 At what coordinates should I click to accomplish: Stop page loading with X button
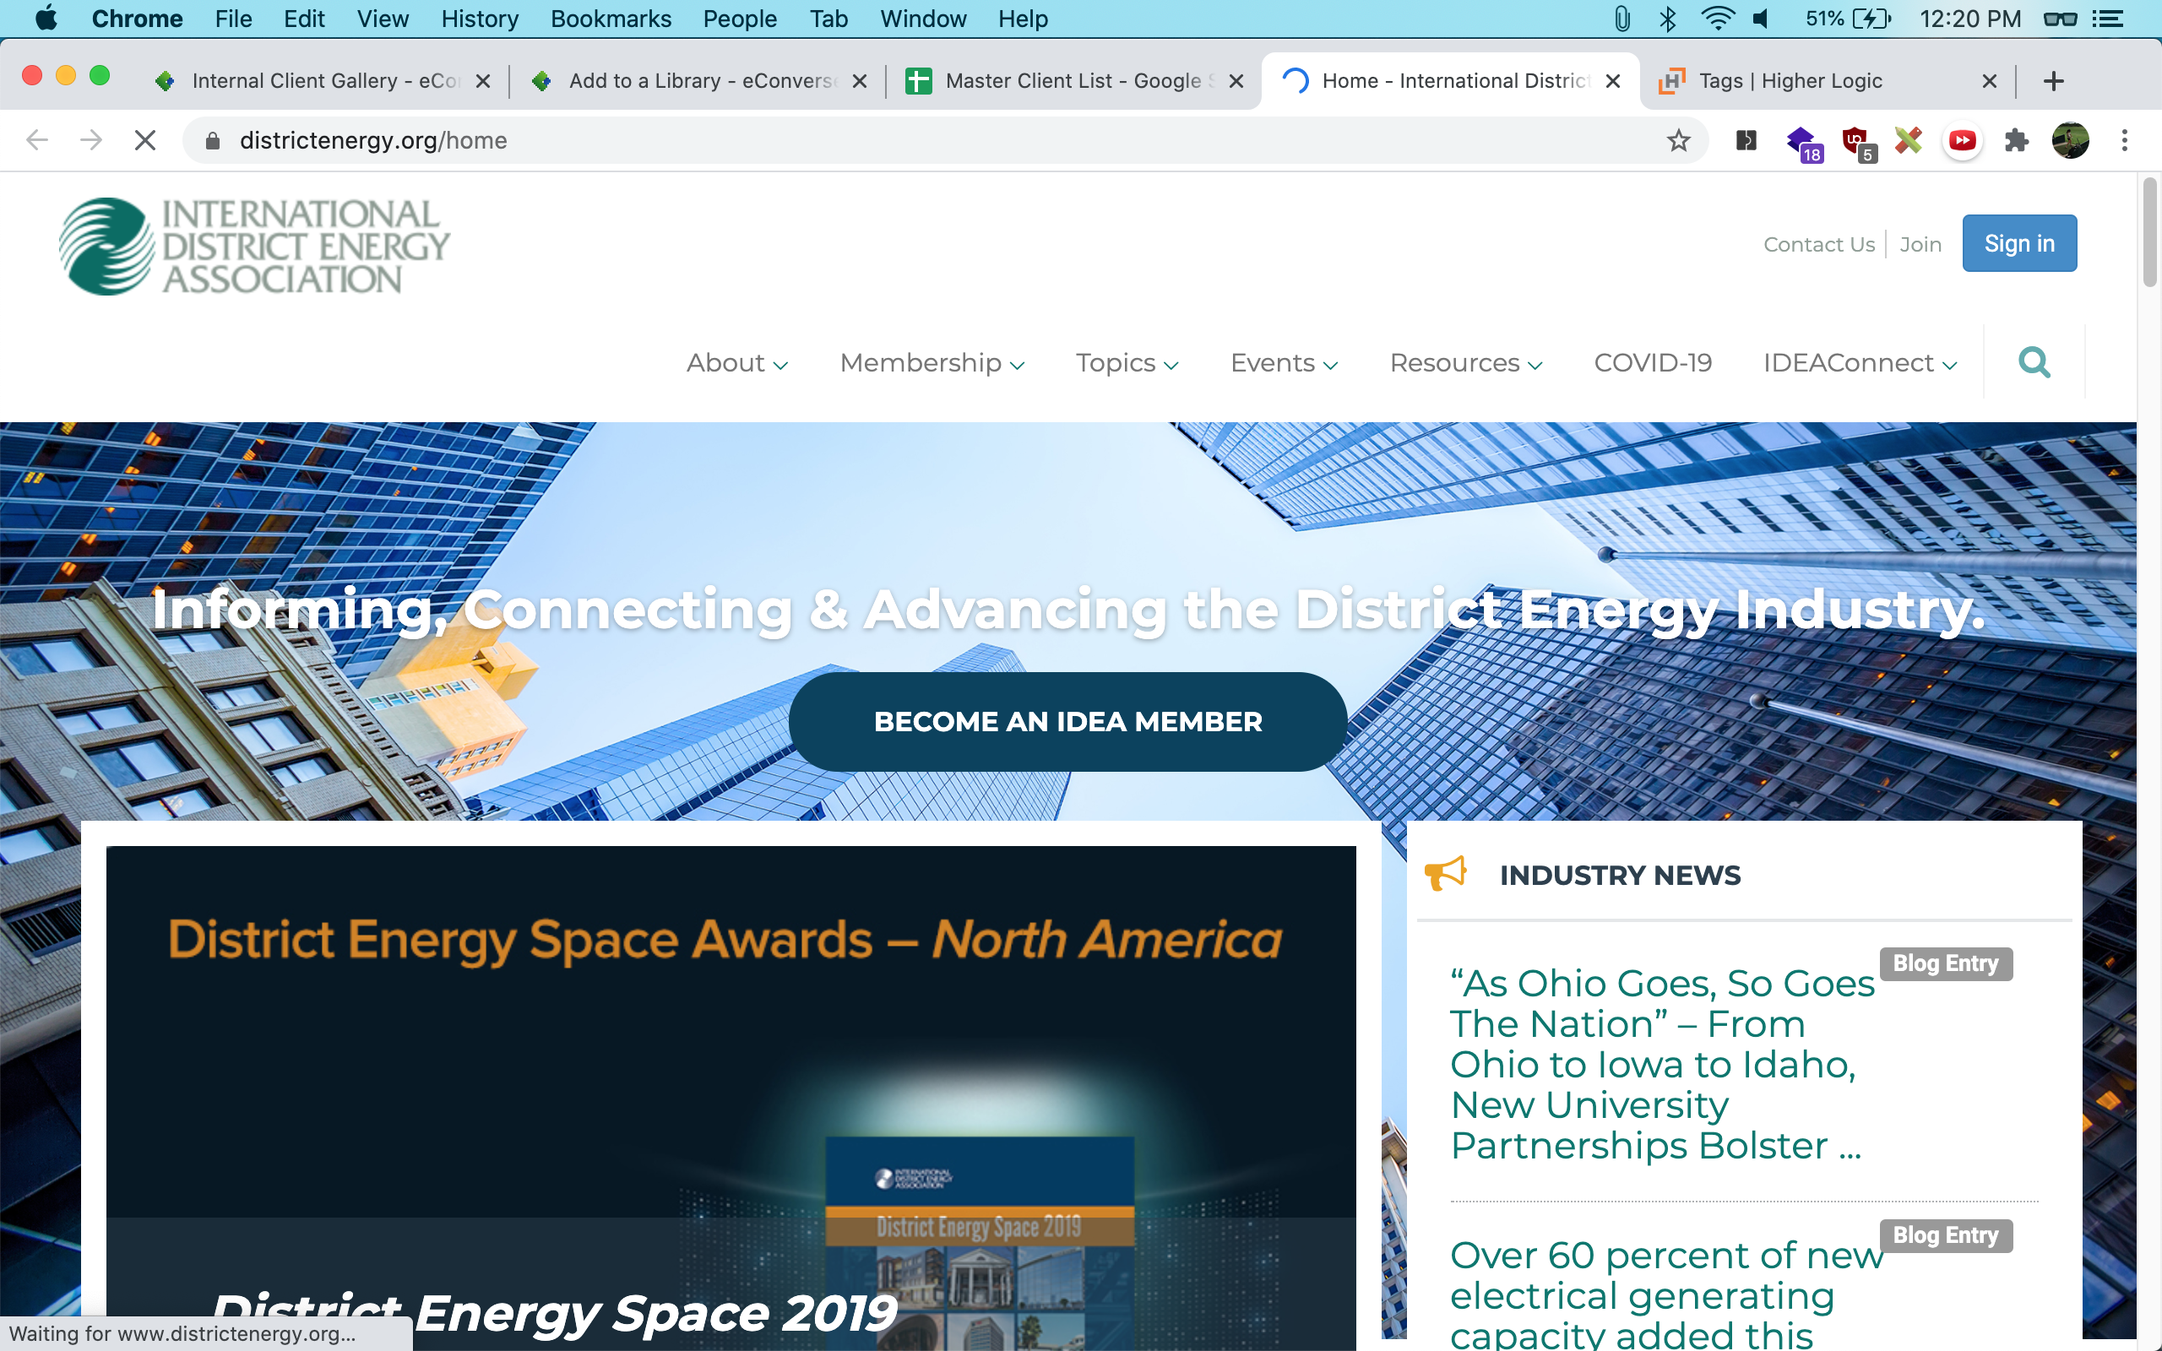point(144,140)
